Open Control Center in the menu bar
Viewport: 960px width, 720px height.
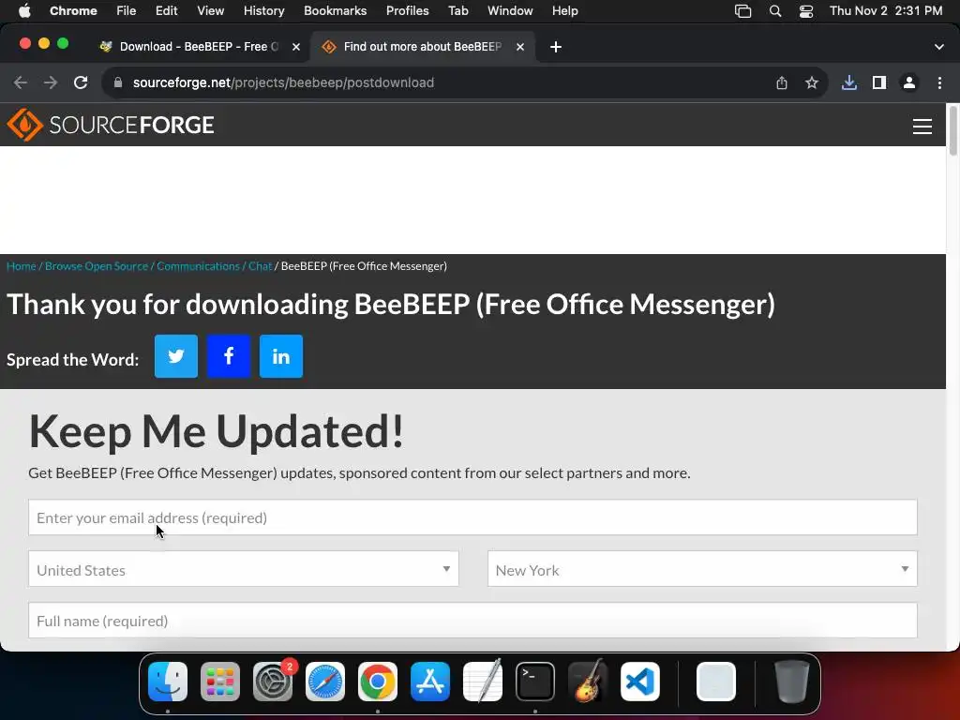point(806,11)
